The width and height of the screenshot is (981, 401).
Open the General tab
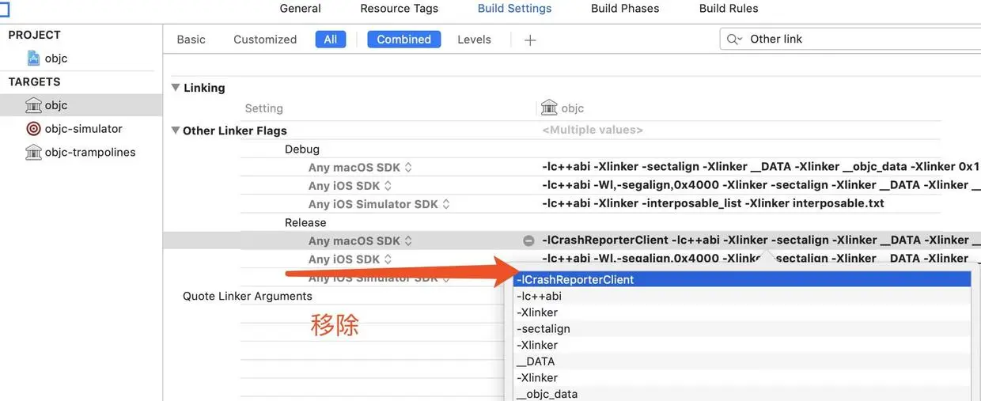(300, 9)
